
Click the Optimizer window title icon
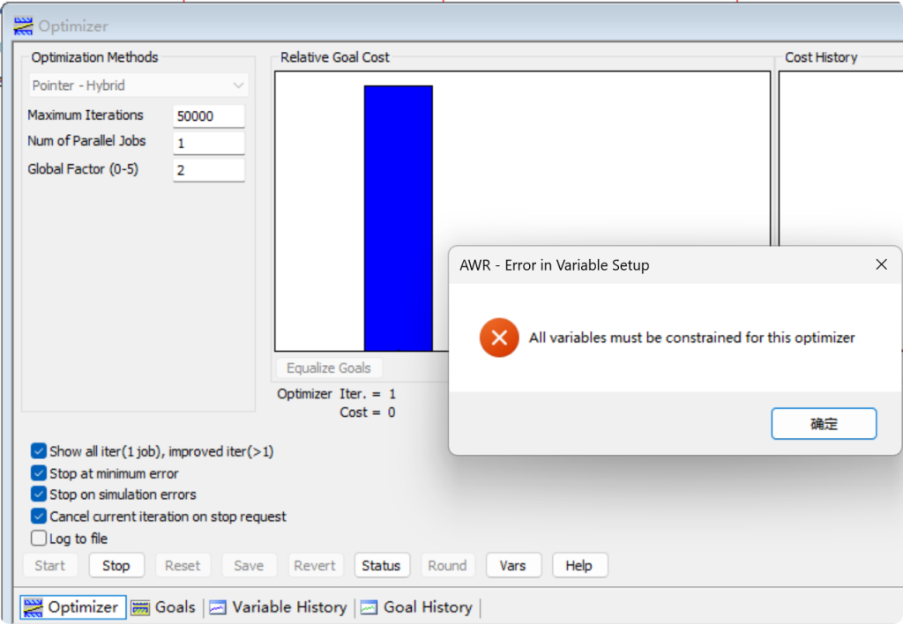[x=23, y=26]
